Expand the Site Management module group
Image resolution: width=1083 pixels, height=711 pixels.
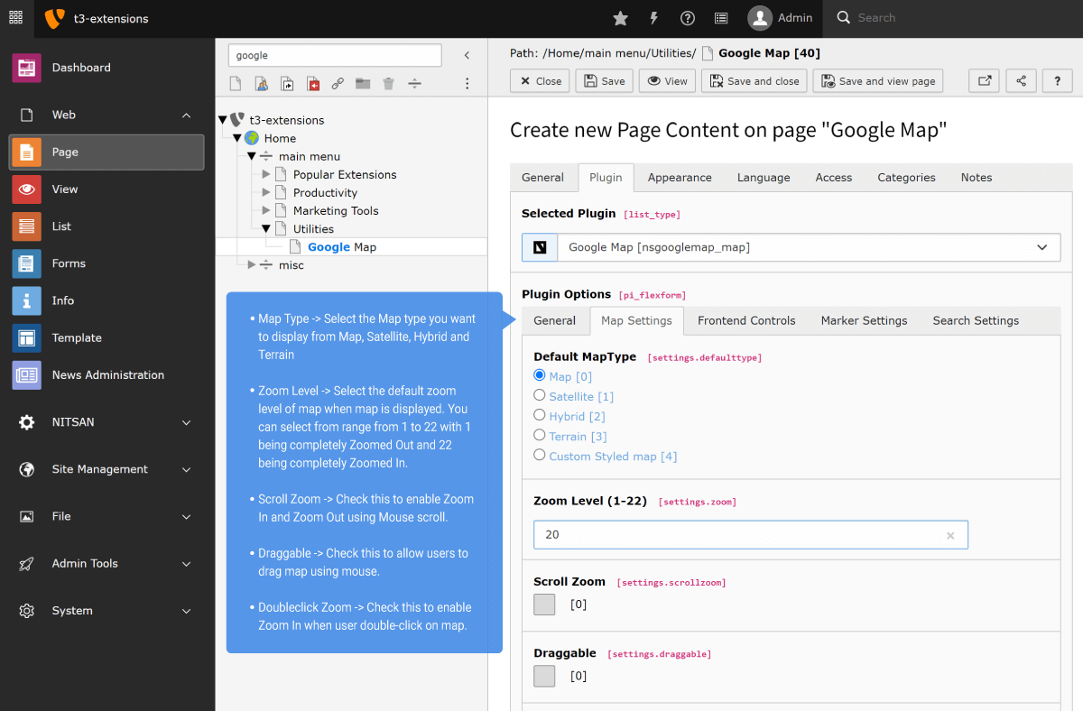click(x=187, y=469)
